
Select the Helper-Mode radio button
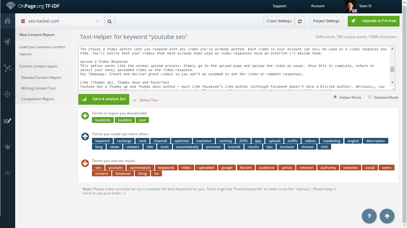335,97
